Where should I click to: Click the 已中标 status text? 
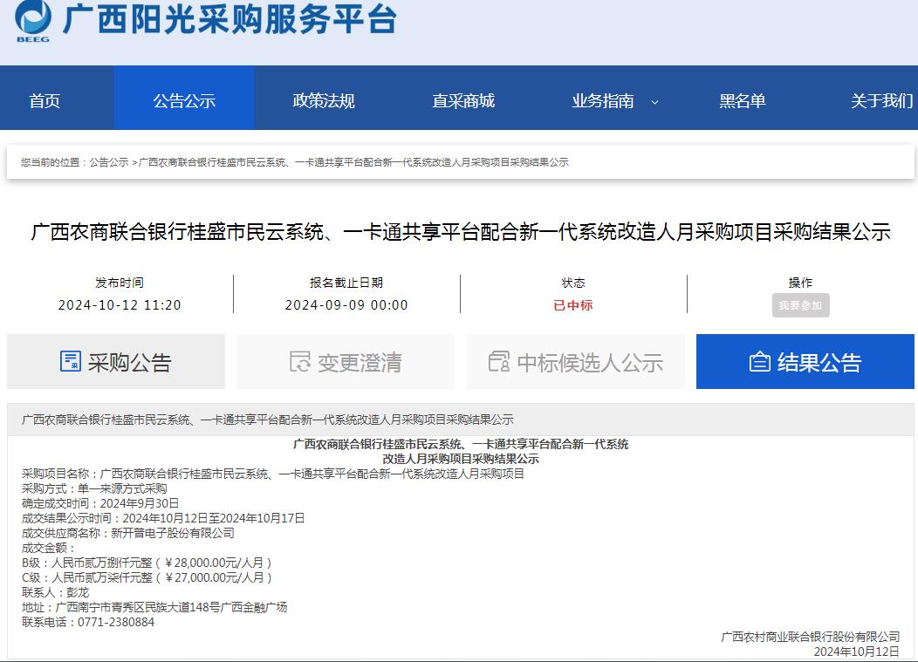(x=573, y=305)
